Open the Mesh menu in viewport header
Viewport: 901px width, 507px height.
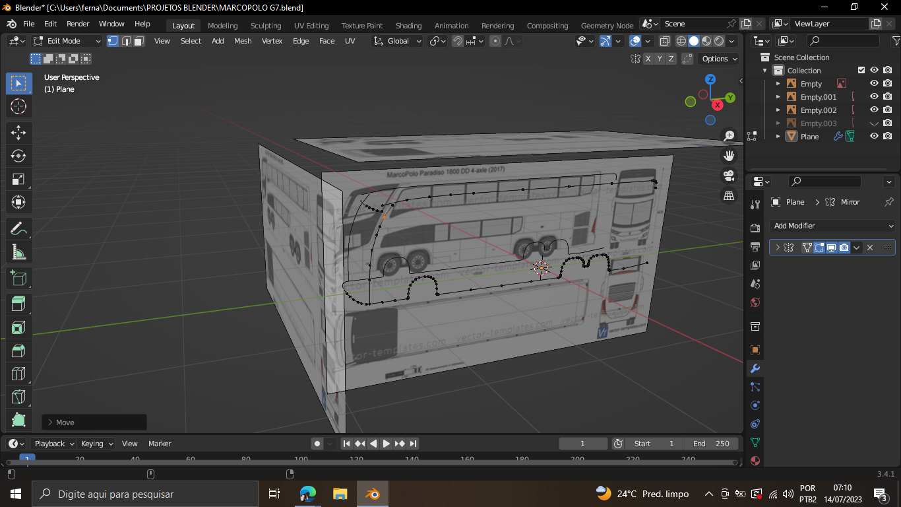(243, 41)
